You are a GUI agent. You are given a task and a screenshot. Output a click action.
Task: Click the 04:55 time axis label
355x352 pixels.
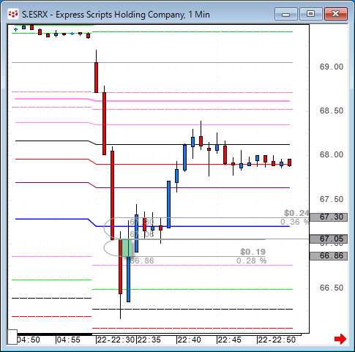(69, 340)
